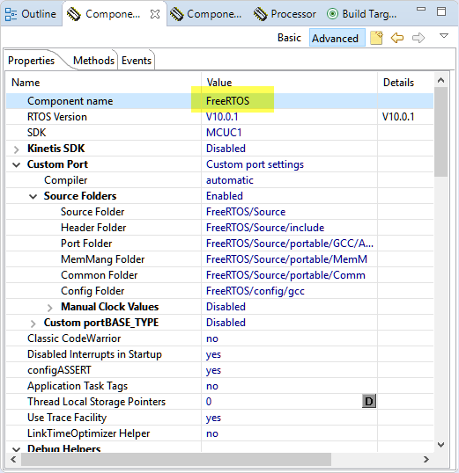Open the Processor view tab
459x473 pixels.
pyautogui.click(x=285, y=14)
